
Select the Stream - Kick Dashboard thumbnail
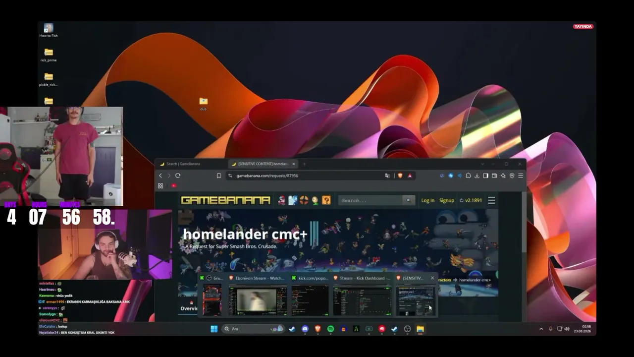[363, 300]
